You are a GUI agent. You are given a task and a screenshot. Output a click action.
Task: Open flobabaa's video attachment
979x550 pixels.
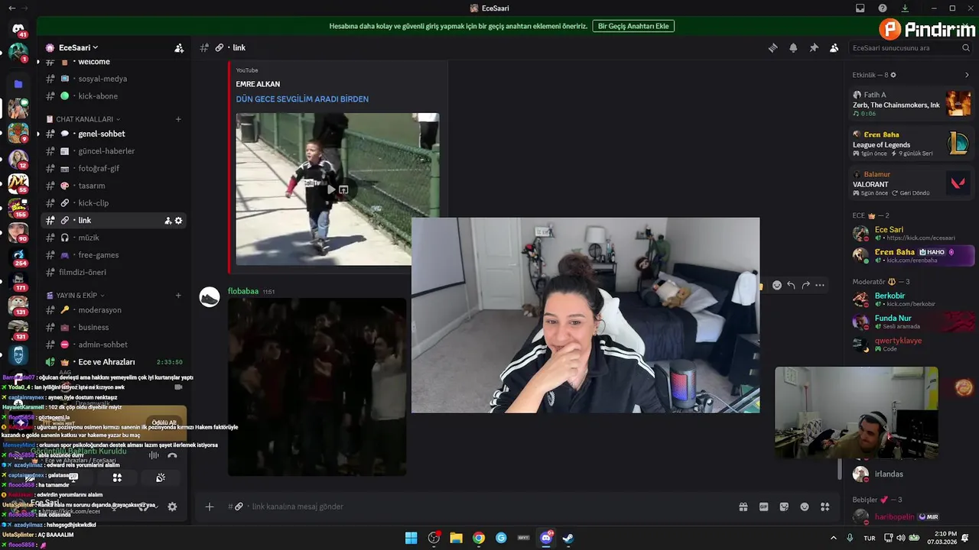(317, 387)
